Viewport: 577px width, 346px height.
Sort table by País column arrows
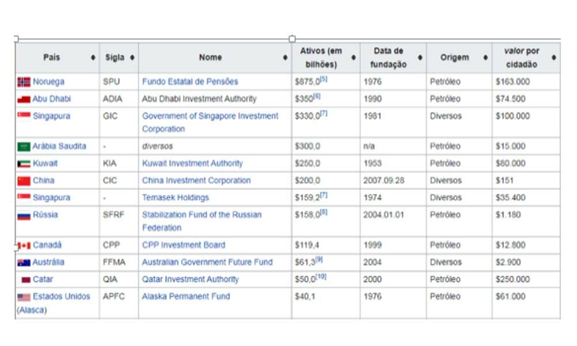pyautogui.click(x=93, y=57)
